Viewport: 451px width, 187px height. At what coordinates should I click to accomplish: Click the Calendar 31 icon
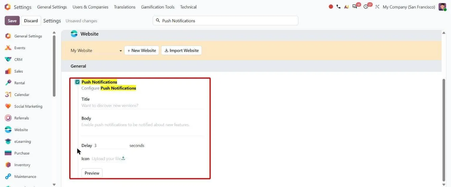click(8, 95)
